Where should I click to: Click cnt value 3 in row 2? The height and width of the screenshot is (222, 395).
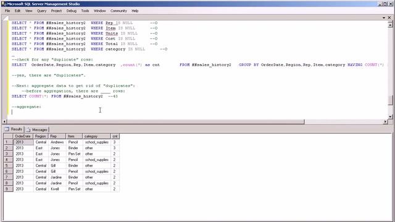(x=115, y=148)
